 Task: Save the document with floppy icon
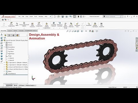pyautogui.click(x=63, y=17)
